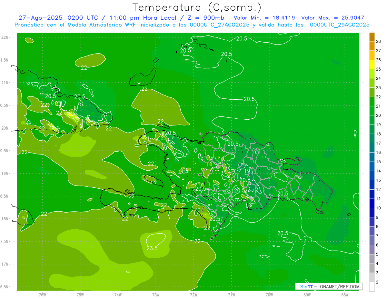The width and height of the screenshot is (387, 299).
Task: Click the Valor Max. = 25.9047 reading
Action: (x=333, y=18)
